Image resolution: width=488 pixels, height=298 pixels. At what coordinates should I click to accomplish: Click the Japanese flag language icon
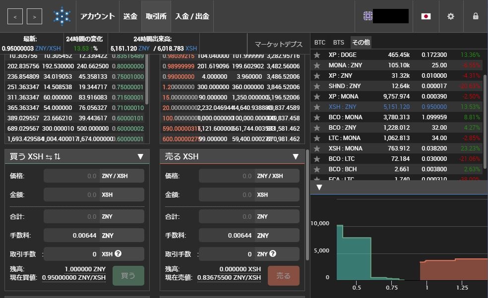(x=426, y=16)
